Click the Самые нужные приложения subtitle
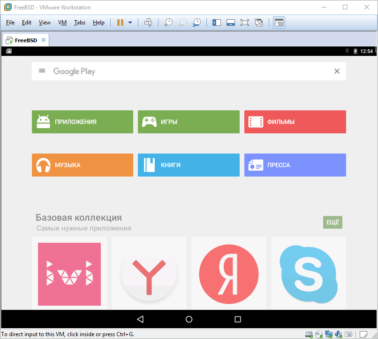The height and width of the screenshot is (339, 378). pos(84,228)
